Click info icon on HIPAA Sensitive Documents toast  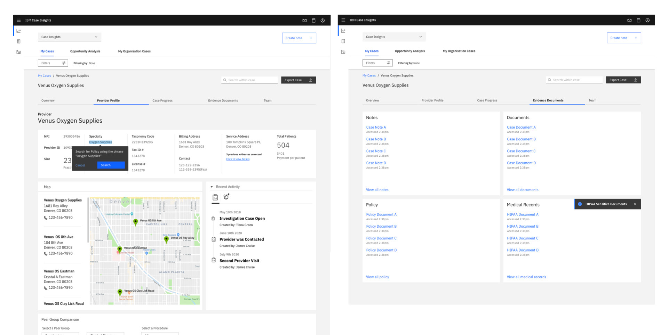(580, 204)
